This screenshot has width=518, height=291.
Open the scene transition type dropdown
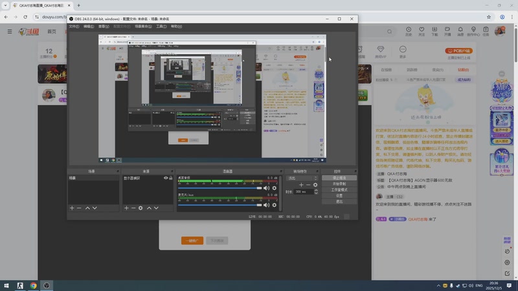302,178
